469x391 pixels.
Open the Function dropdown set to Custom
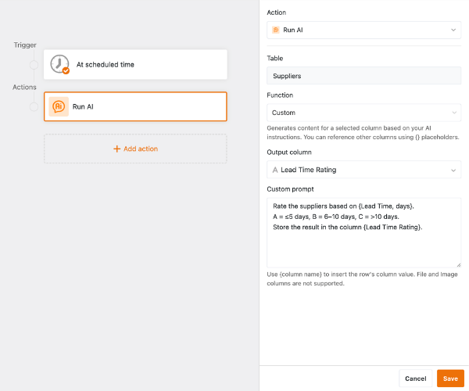pos(363,113)
